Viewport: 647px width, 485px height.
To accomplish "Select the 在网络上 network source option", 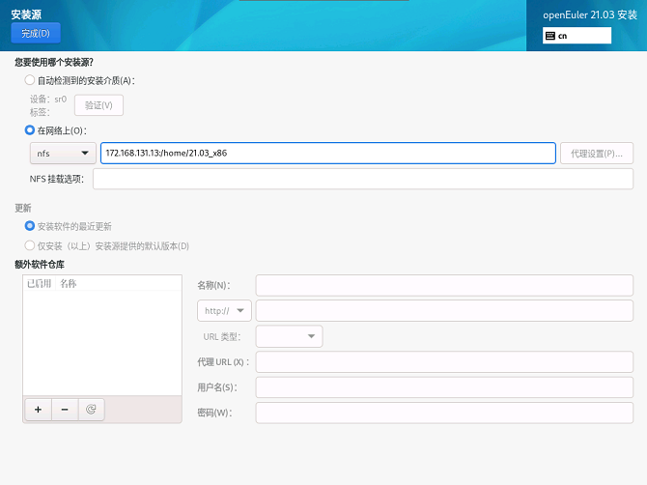I will click(x=30, y=129).
